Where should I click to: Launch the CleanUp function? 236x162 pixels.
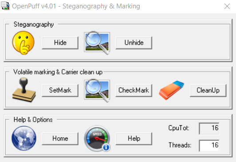(x=208, y=90)
